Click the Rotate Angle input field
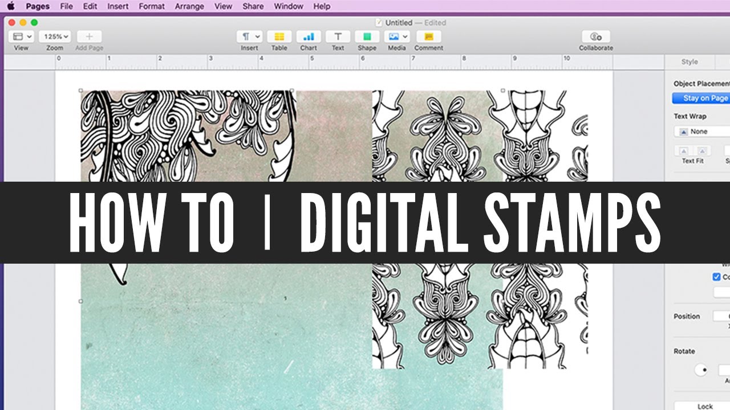The image size is (730, 410). tap(724, 370)
